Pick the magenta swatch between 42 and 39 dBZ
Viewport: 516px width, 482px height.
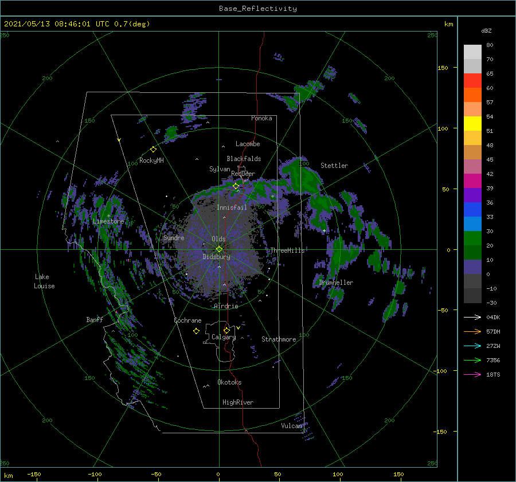click(x=472, y=181)
